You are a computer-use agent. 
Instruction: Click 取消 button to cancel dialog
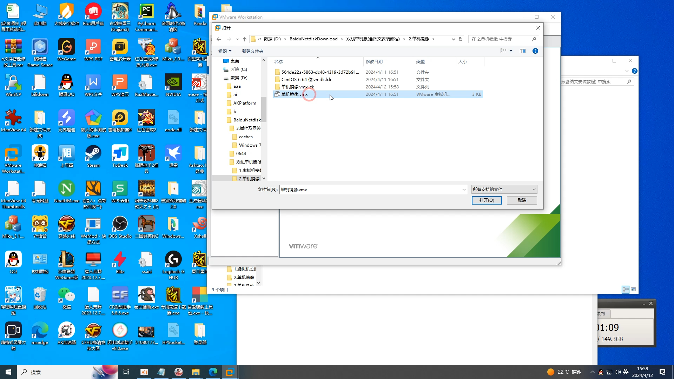(522, 200)
